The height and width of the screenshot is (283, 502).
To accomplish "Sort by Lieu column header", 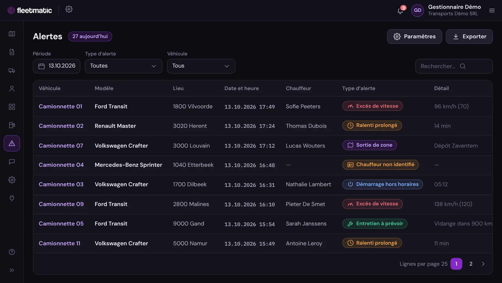I will coord(178,88).
